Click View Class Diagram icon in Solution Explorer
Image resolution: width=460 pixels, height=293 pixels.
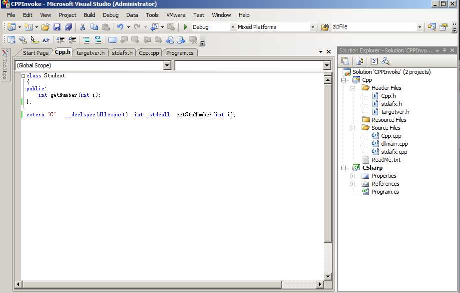(x=385, y=61)
